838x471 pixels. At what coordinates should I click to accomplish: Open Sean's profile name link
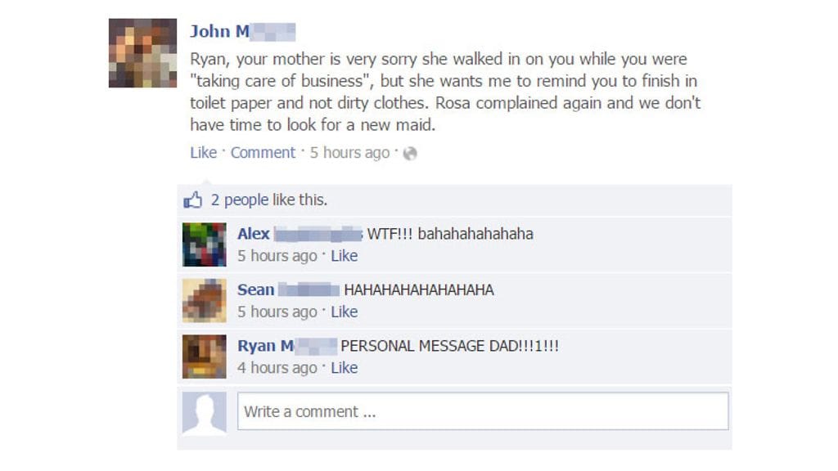click(289, 290)
